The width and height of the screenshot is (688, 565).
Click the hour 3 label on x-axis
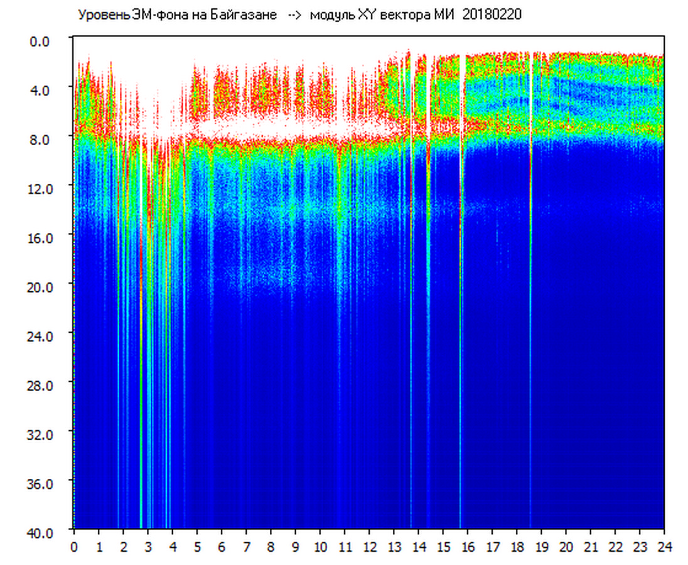click(148, 546)
